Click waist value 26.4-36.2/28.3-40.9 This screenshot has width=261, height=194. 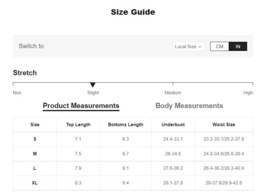pos(224,168)
